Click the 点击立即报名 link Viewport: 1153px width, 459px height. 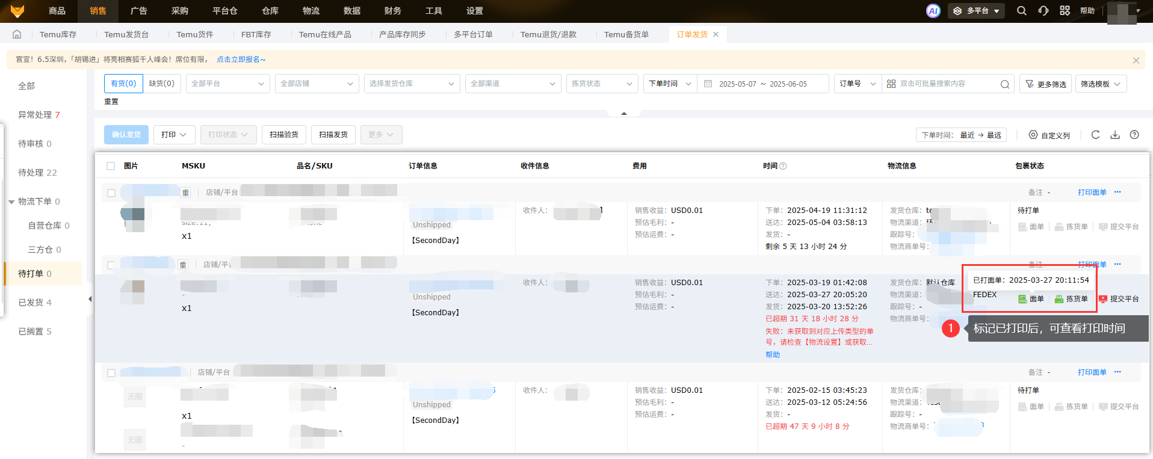241,60
